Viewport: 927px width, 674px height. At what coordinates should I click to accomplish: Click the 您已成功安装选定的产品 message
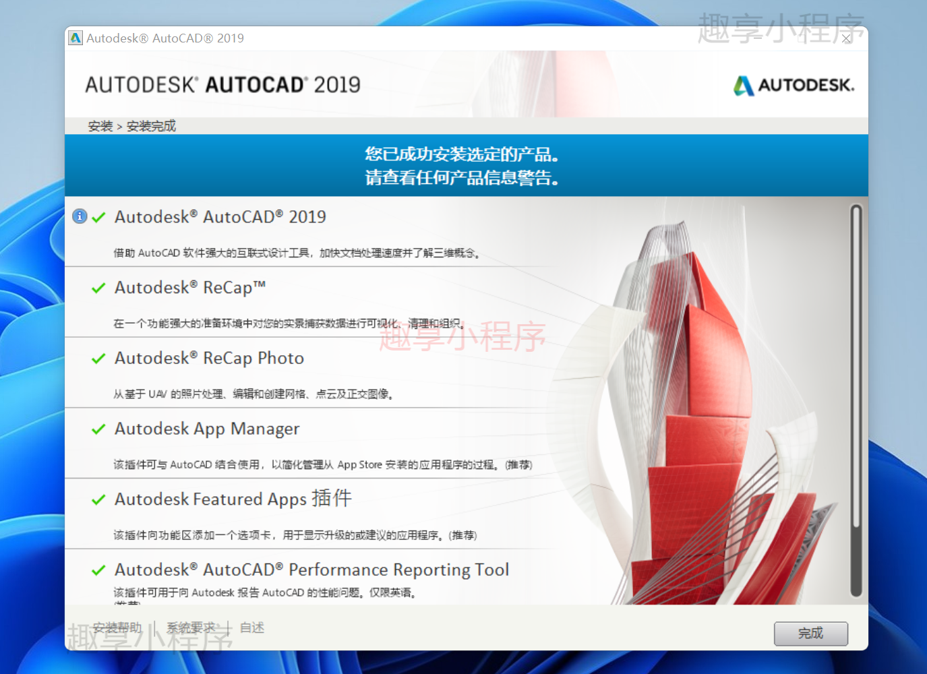[x=462, y=154]
